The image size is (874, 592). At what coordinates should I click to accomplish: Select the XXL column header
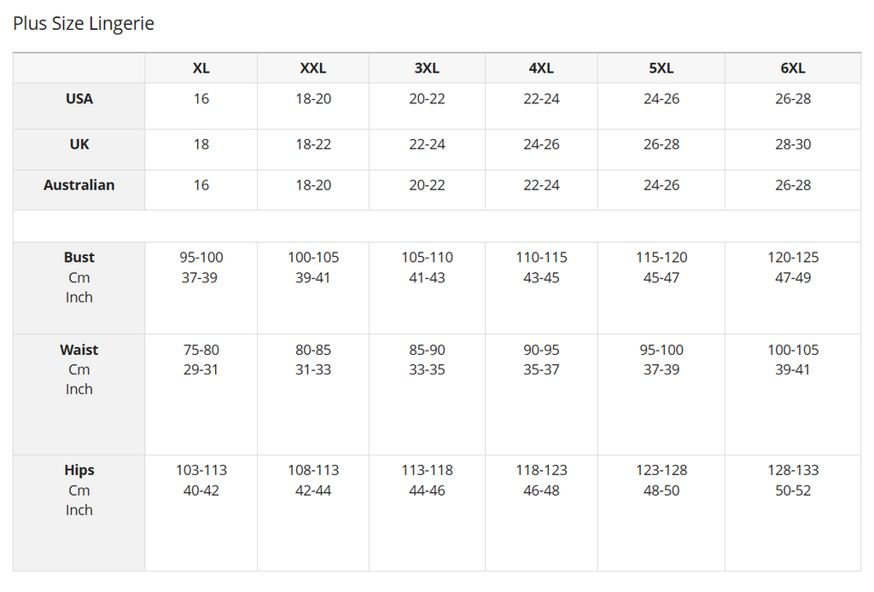pos(313,68)
